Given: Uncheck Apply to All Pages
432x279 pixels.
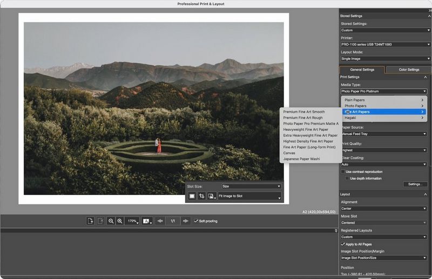Looking at the screenshot, I should [x=343, y=244].
